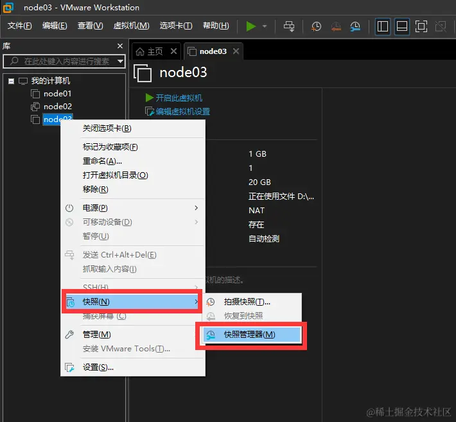This screenshot has width=456, height=422.
Task: Toggle the library sidebar view icon
Action: tap(382, 26)
